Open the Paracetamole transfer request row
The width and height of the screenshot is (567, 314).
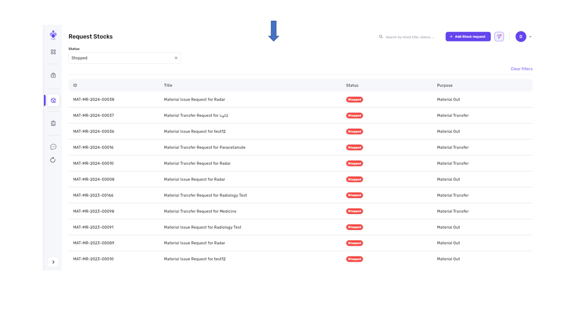205,147
